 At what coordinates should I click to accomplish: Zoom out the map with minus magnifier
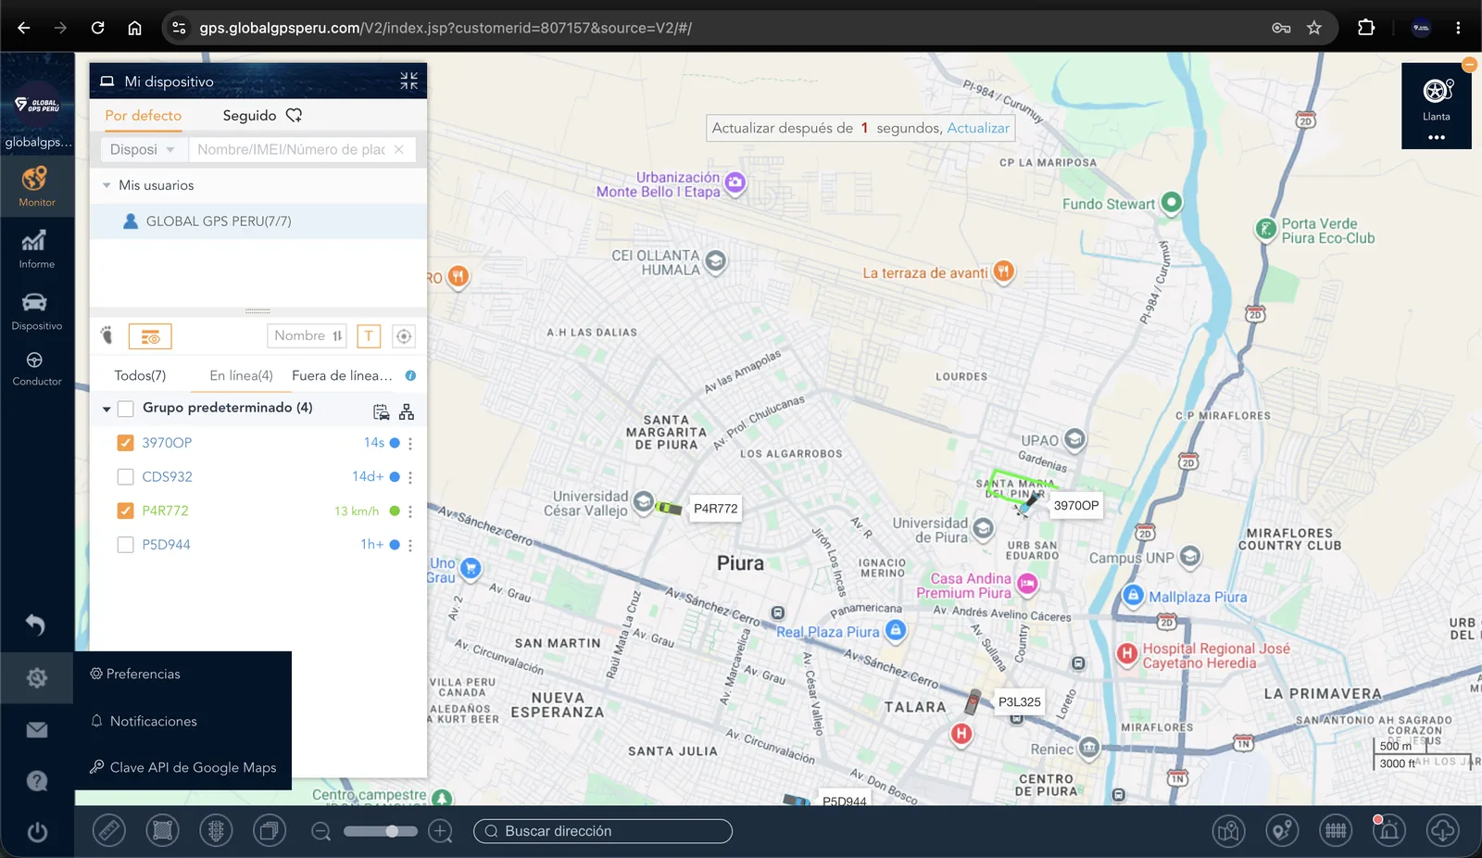click(x=321, y=831)
